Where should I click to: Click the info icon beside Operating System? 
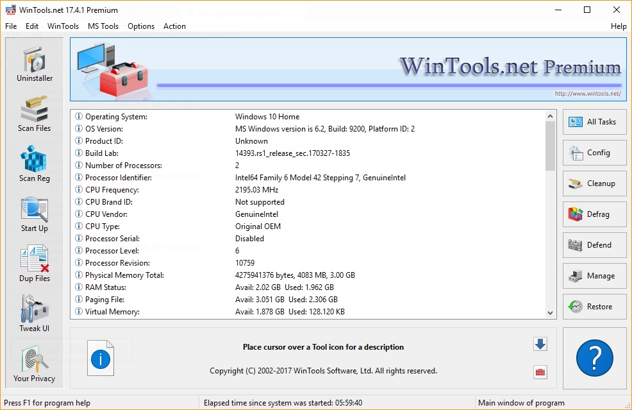pos(79,117)
